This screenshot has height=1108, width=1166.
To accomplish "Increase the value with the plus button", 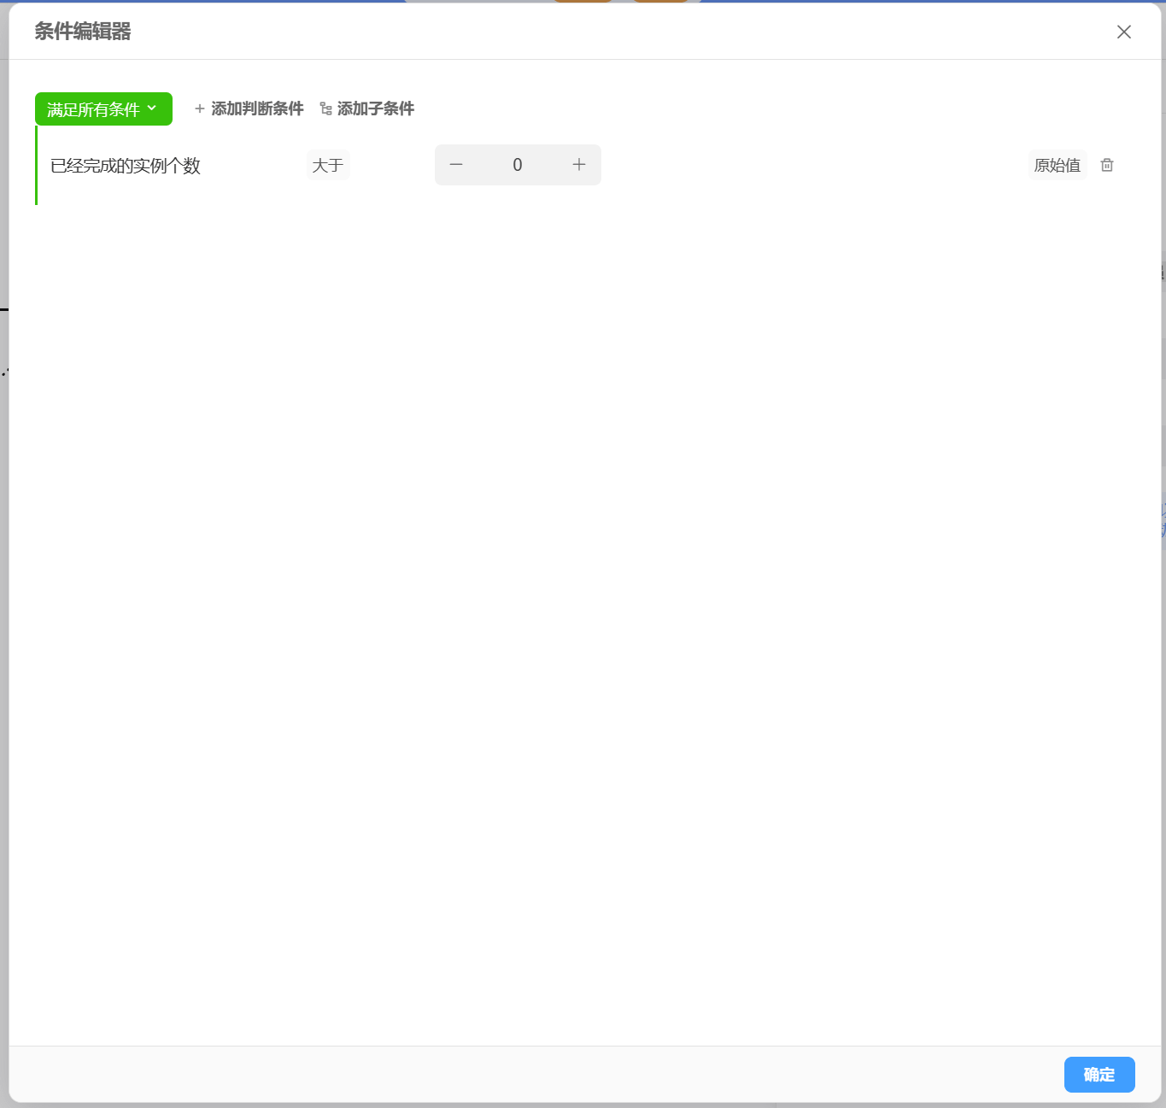I will [x=579, y=165].
